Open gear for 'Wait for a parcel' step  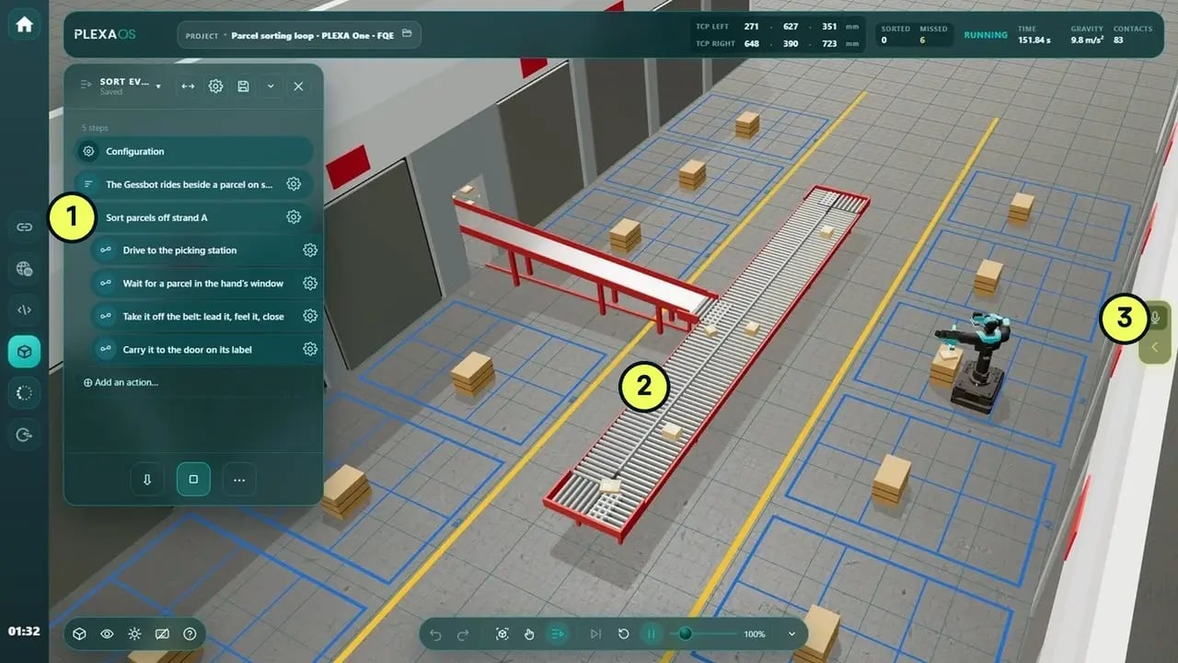point(310,283)
